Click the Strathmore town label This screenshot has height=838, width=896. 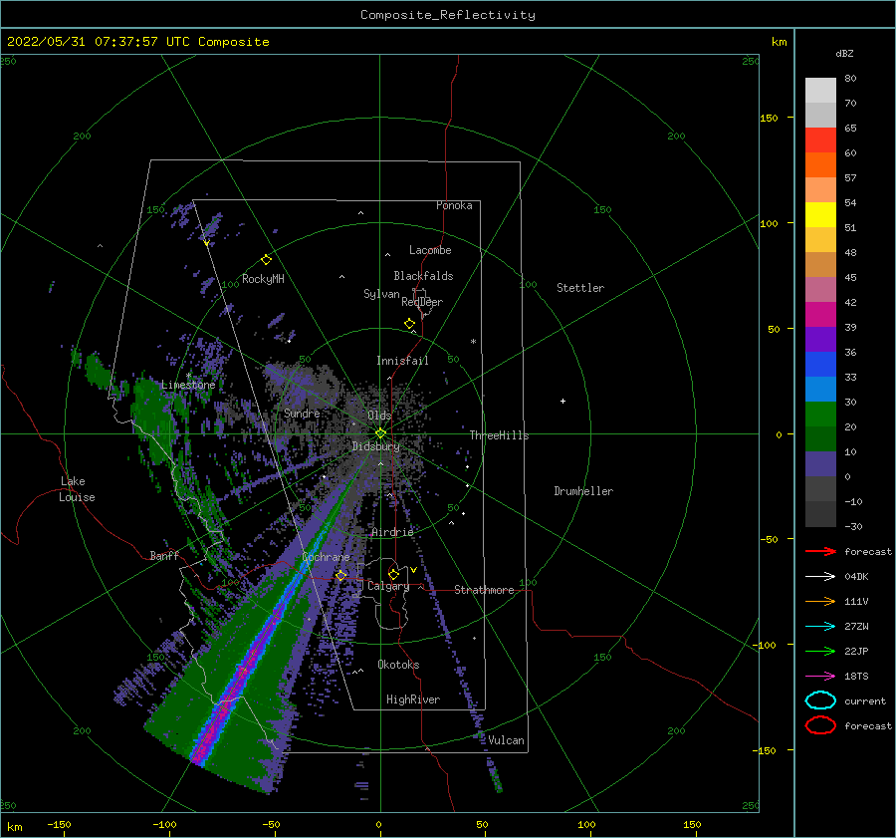tap(484, 590)
